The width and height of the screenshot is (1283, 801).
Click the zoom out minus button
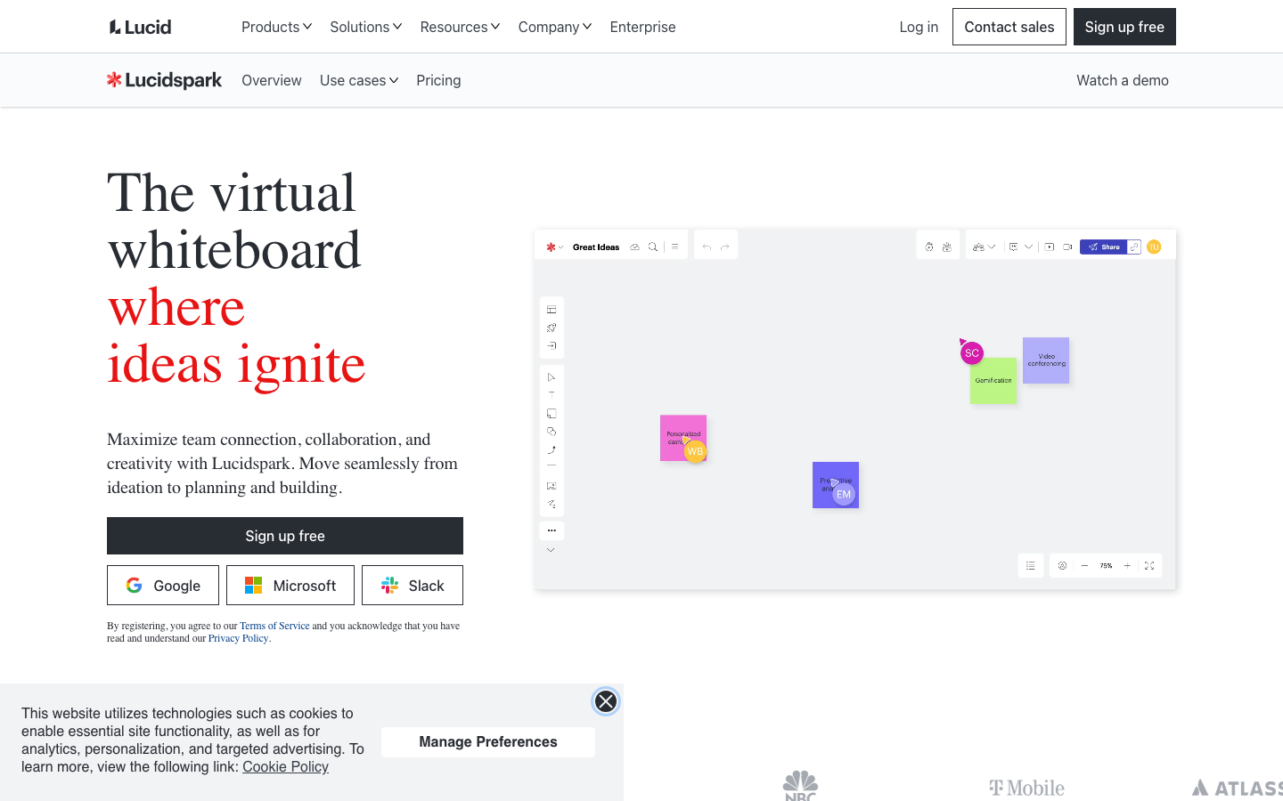click(1084, 565)
